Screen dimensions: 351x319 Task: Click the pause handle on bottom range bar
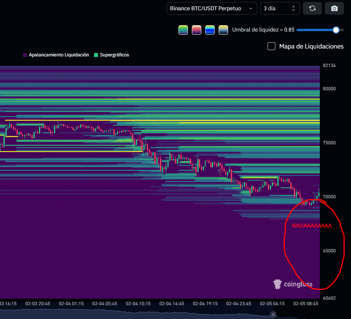point(273,315)
